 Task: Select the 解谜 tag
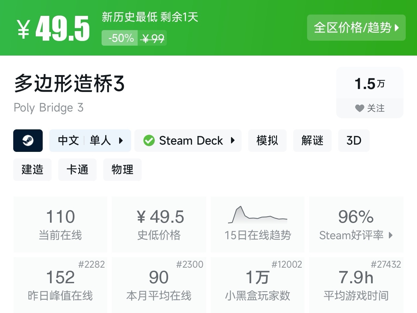point(312,141)
